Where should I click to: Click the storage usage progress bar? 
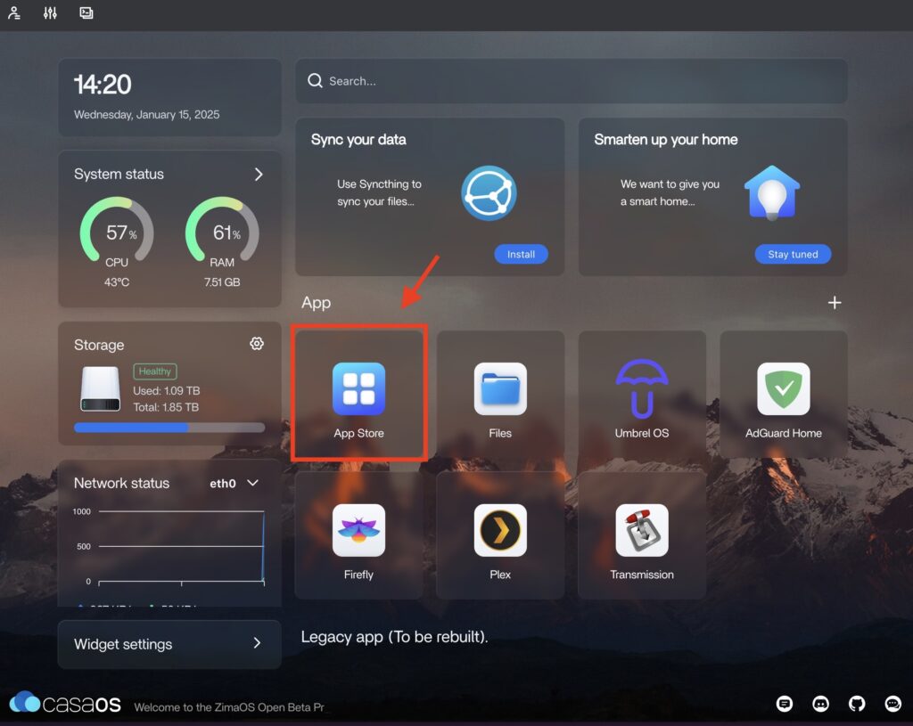pyautogui.click(x=169, y=428)
